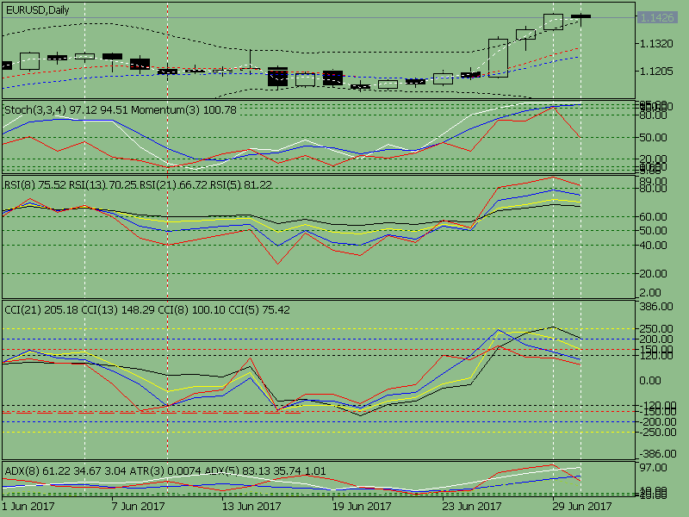Click the 13 Jun 2017 date label
The width and height of the screenshot is (689, 517).
coord(251,507)
